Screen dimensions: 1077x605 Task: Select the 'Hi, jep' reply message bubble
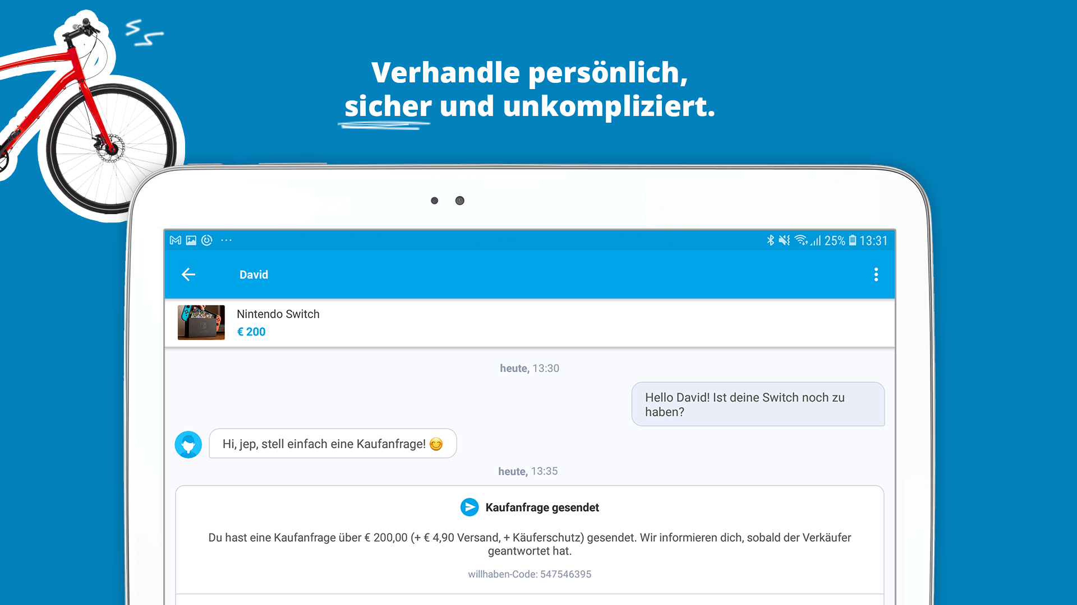[333, 444]
